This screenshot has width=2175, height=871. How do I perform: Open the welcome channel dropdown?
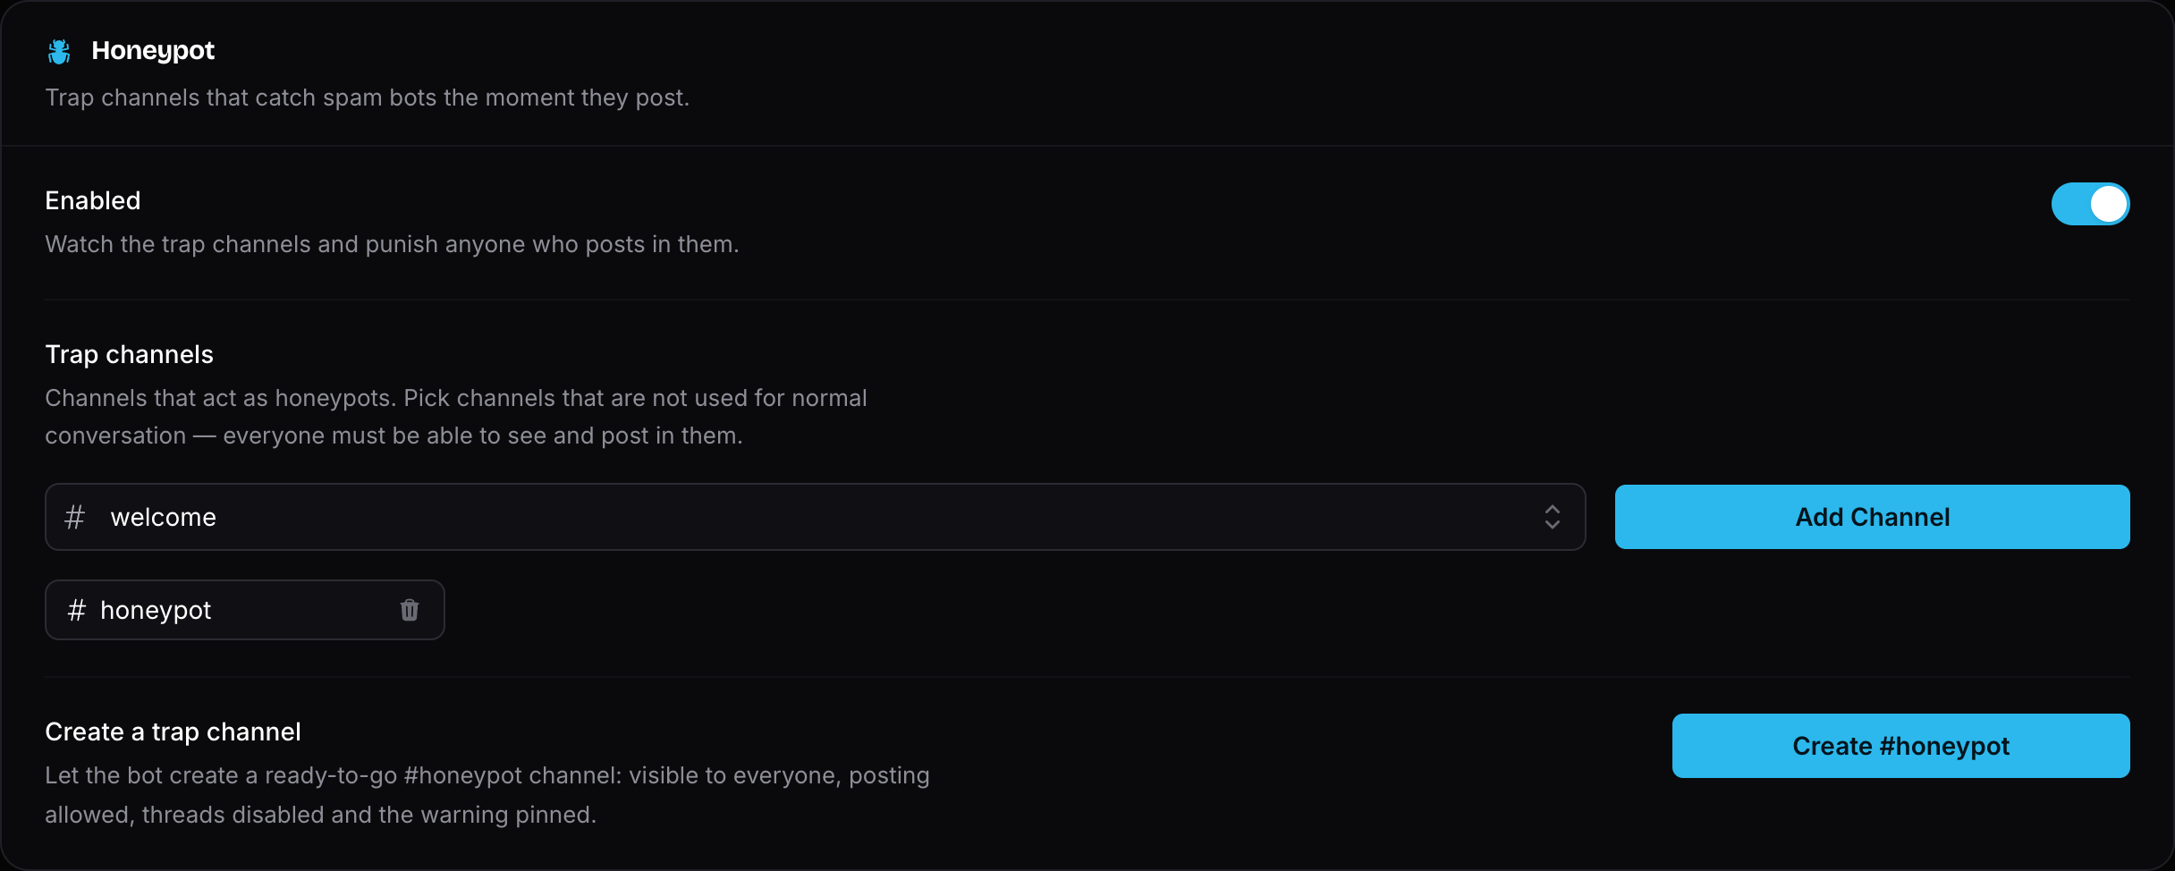pos(815,517)
